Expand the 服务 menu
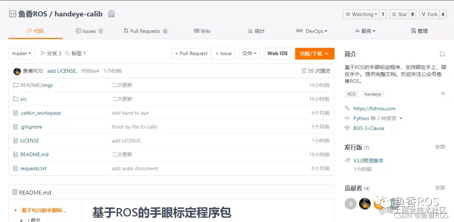This screenshot has width=454, height=222. pyautogui.click(x=365, y=31)
